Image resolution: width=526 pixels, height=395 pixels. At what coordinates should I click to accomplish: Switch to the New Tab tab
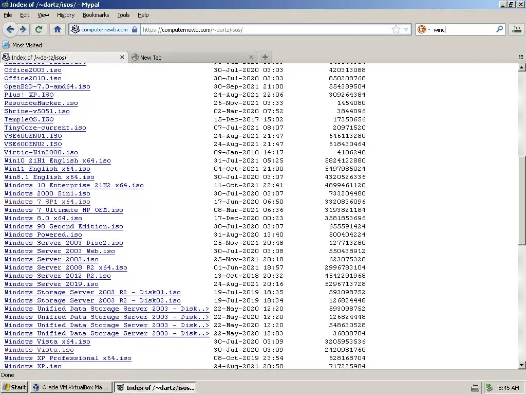click(x=193, y=57)
